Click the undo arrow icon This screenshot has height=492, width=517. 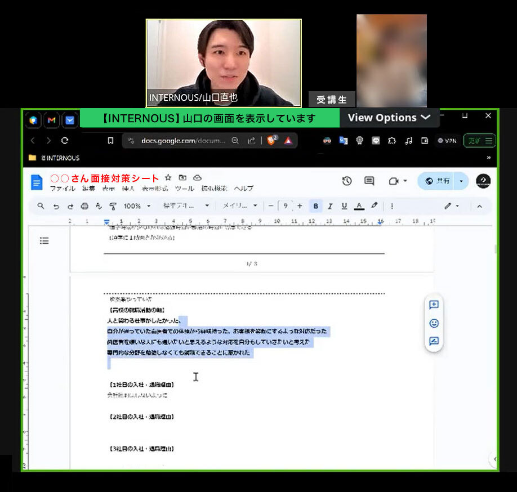click(56, 206)
